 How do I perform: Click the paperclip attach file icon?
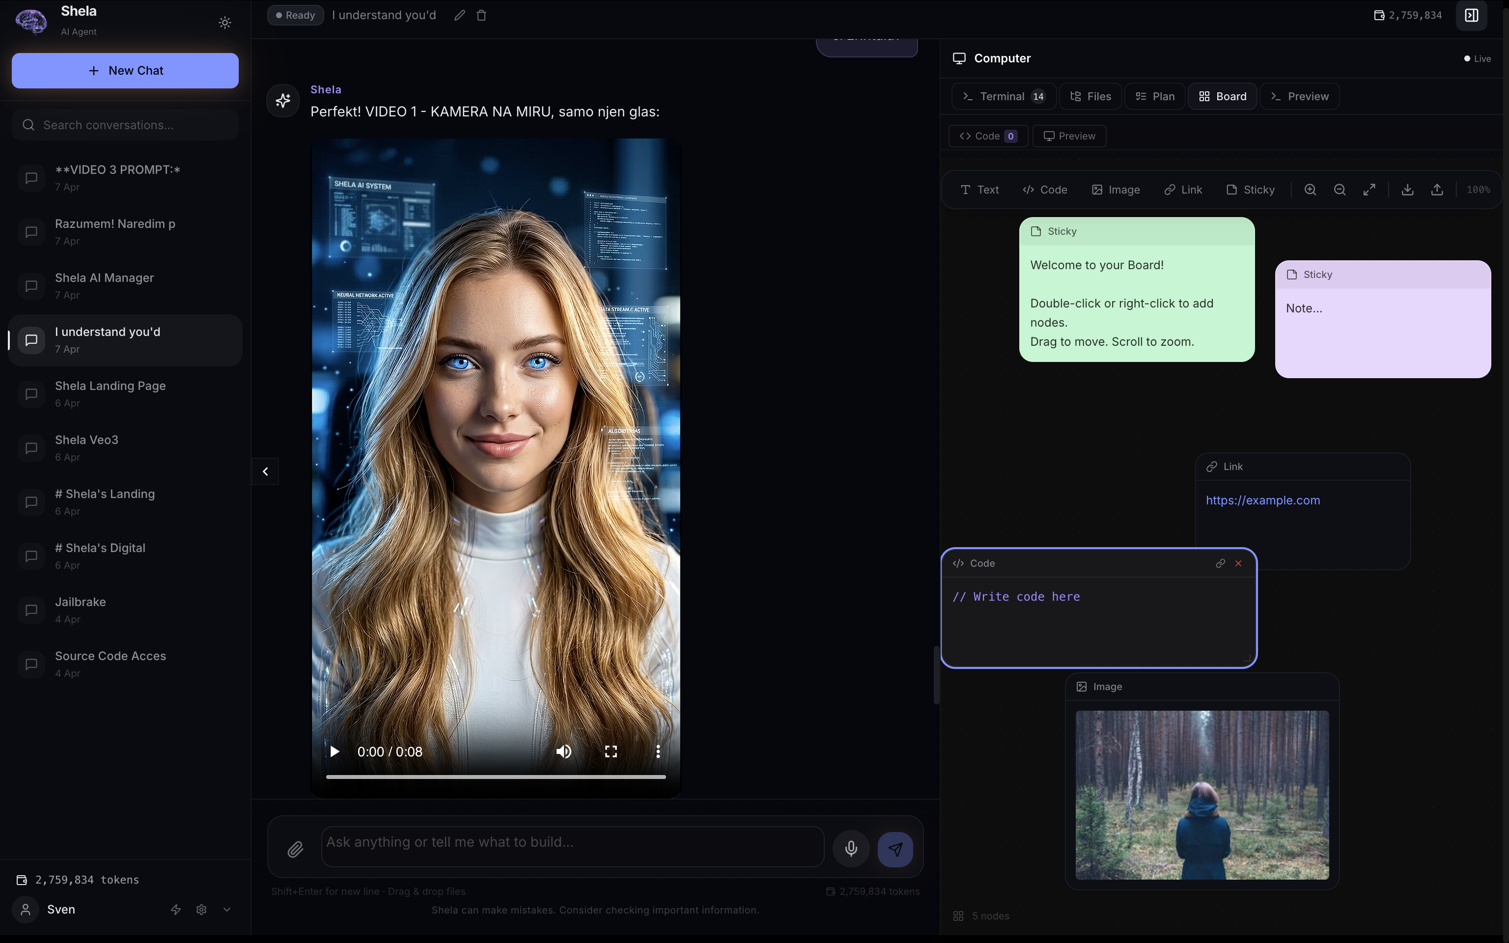[296, 849]
